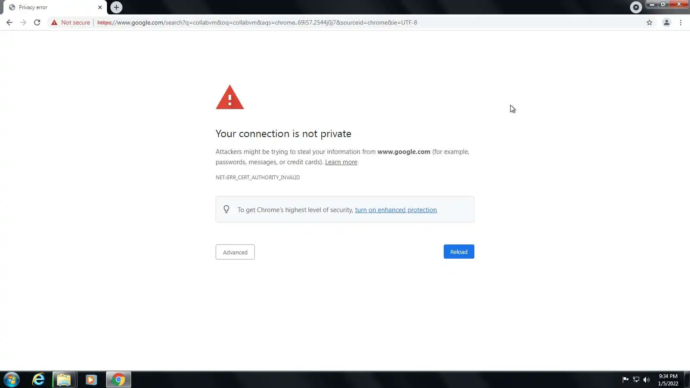
Task: Click the Advanced button
Action: pyautogui.click(x=235, y=252)
